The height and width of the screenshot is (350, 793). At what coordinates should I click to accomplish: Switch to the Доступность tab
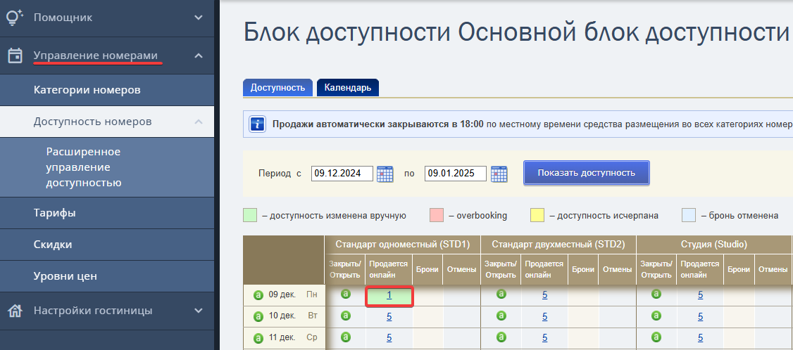[277, 87]
